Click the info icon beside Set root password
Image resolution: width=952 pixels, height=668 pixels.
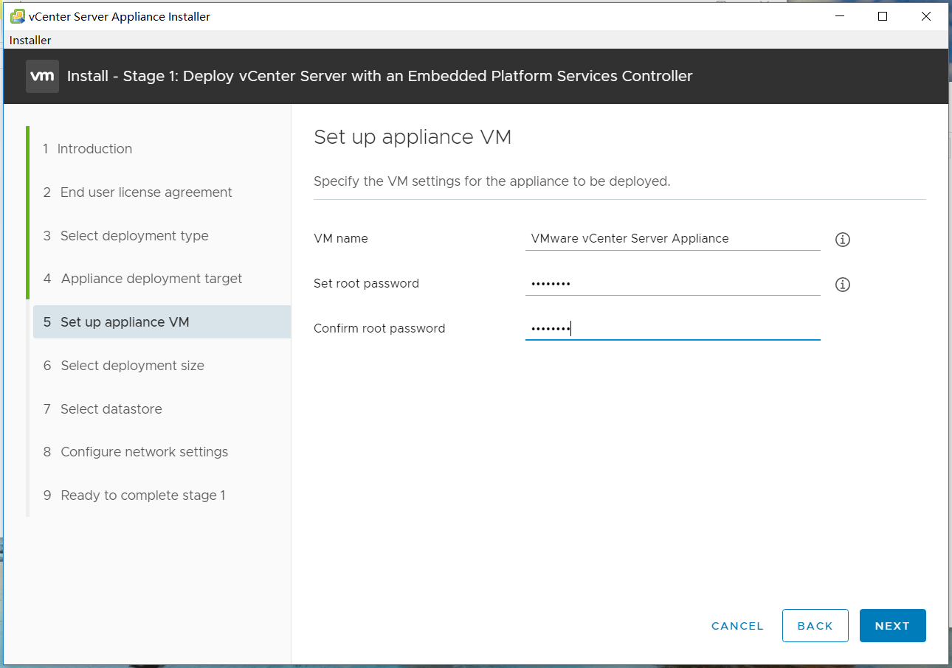[843, 285]
